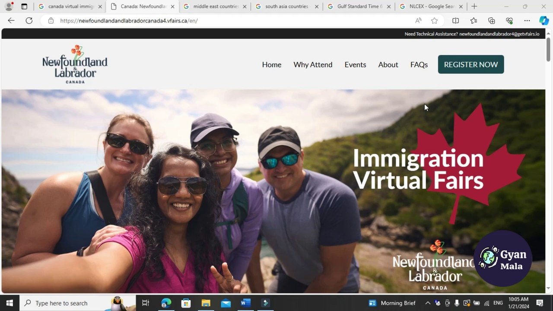Switch to south asia countries tab

[286, 6]
